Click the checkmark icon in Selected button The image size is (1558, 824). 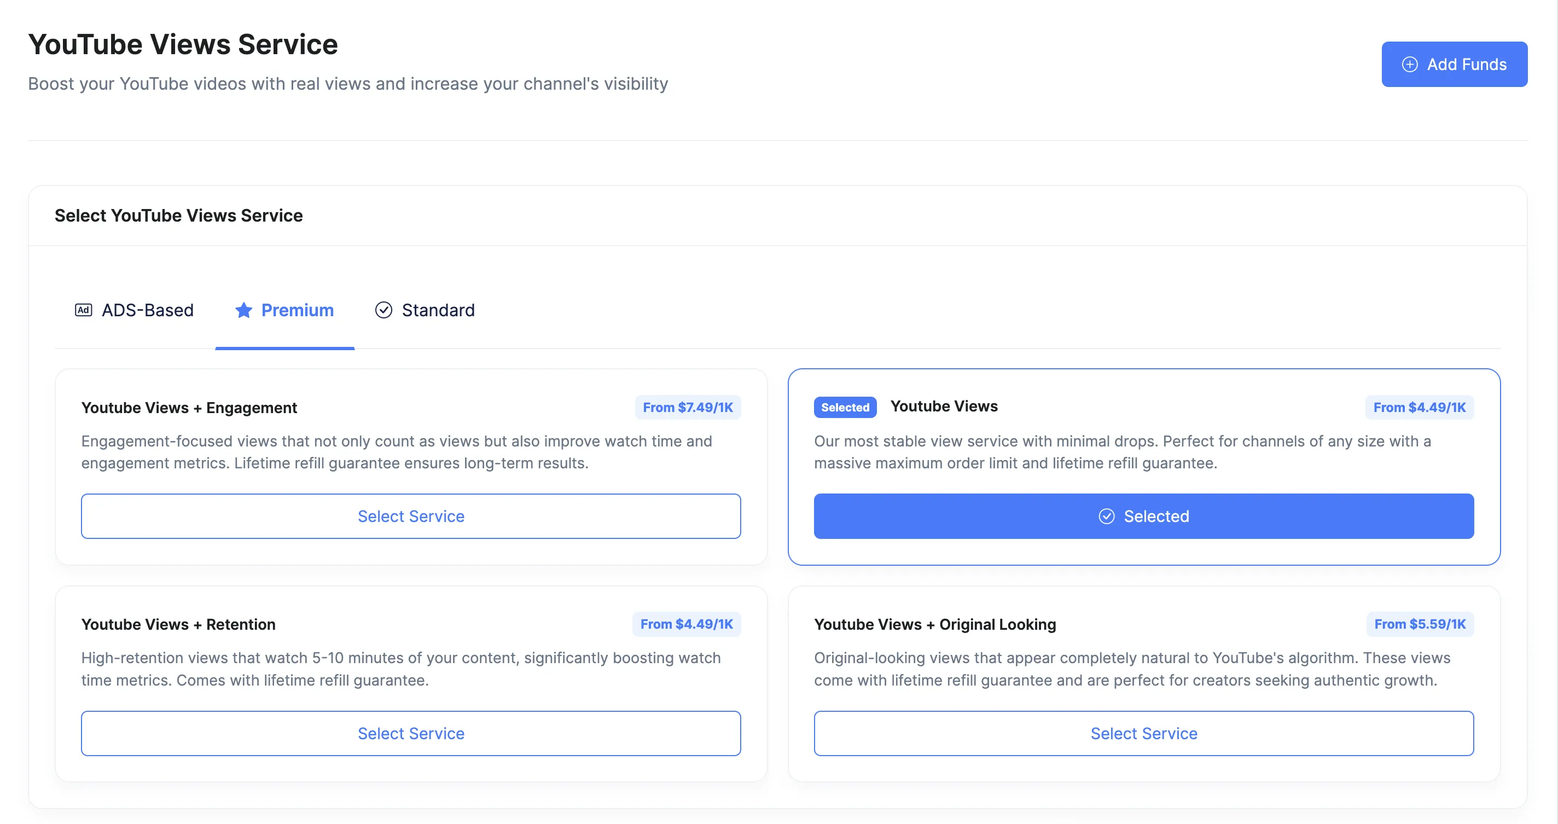coord(1106,516)
